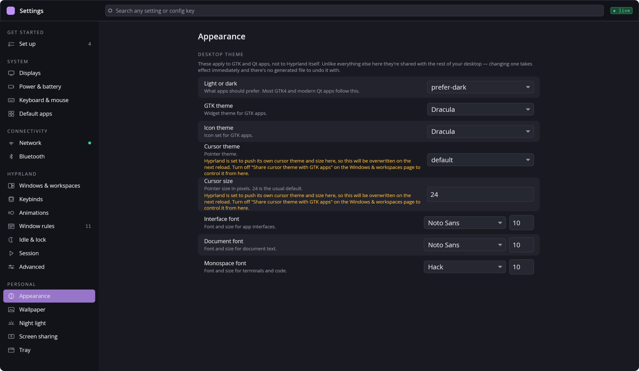Click the Screen sharing icon
The height and width of the screenshot is (371, 639).
click(11, 337)
